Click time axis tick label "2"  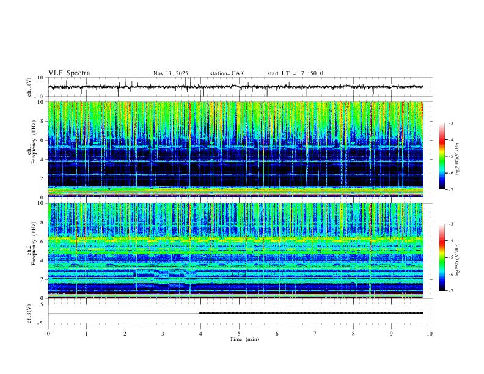[x=125, y=334]
